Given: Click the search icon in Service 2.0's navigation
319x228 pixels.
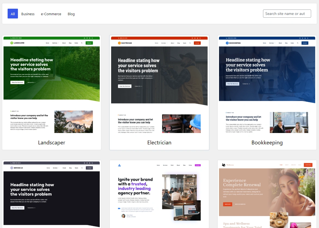Looking at the screenshot, I should 82,168.
